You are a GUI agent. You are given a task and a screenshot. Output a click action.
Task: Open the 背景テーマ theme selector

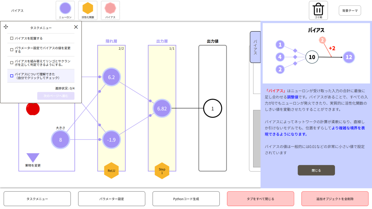(x=349, y=11)
